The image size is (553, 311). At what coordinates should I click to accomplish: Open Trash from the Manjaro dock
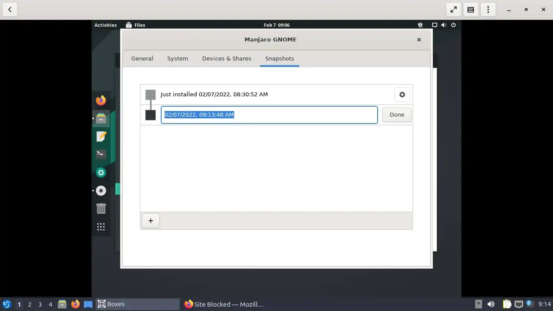click(x=101, y=209)
